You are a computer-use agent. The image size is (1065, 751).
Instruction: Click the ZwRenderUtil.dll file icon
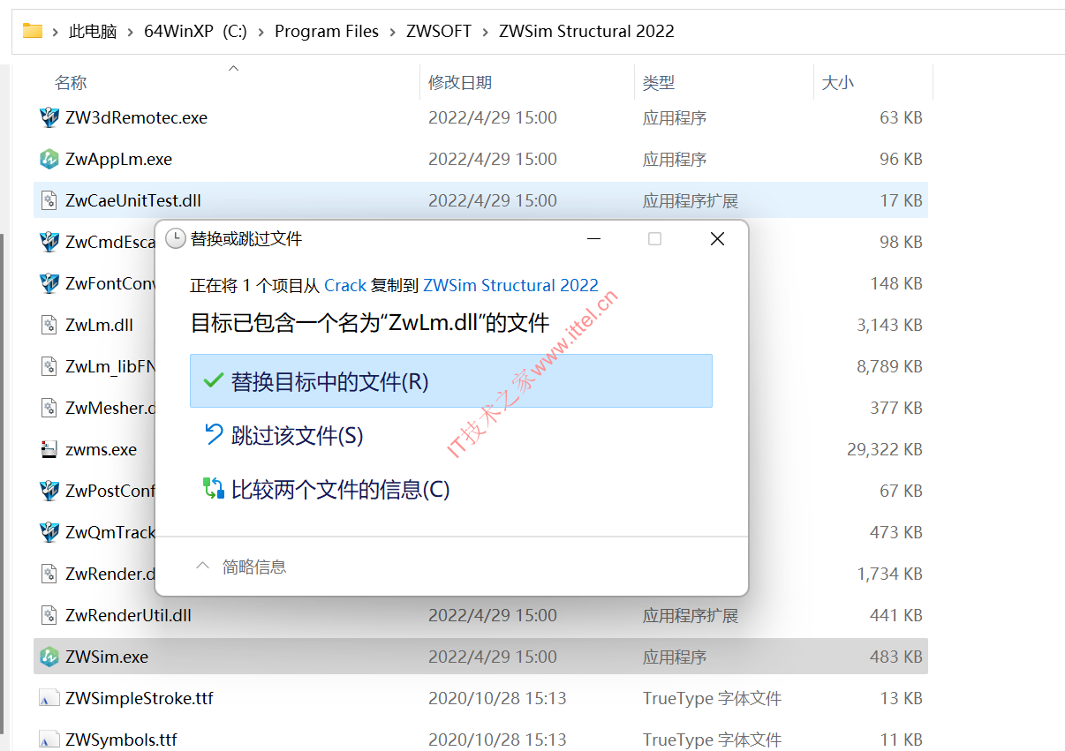coord(49,615)
